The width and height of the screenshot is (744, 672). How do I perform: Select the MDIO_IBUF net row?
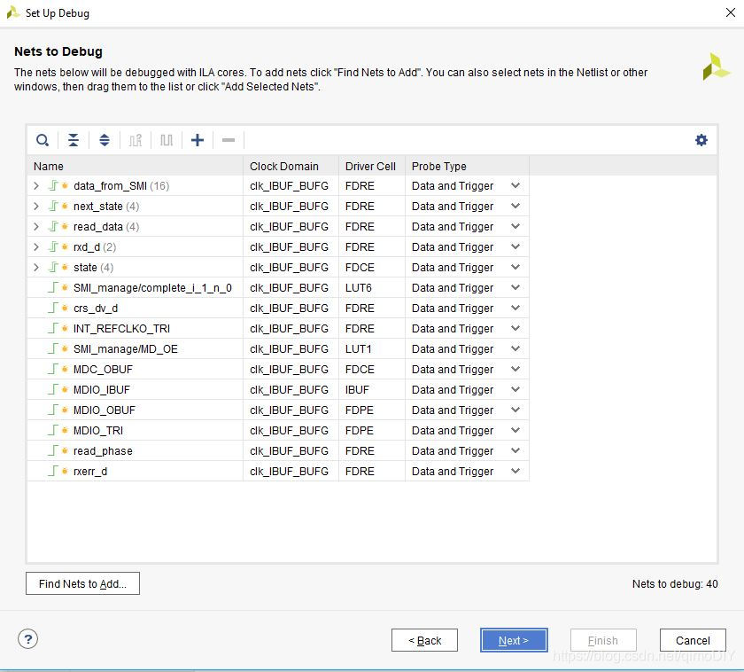278,390
